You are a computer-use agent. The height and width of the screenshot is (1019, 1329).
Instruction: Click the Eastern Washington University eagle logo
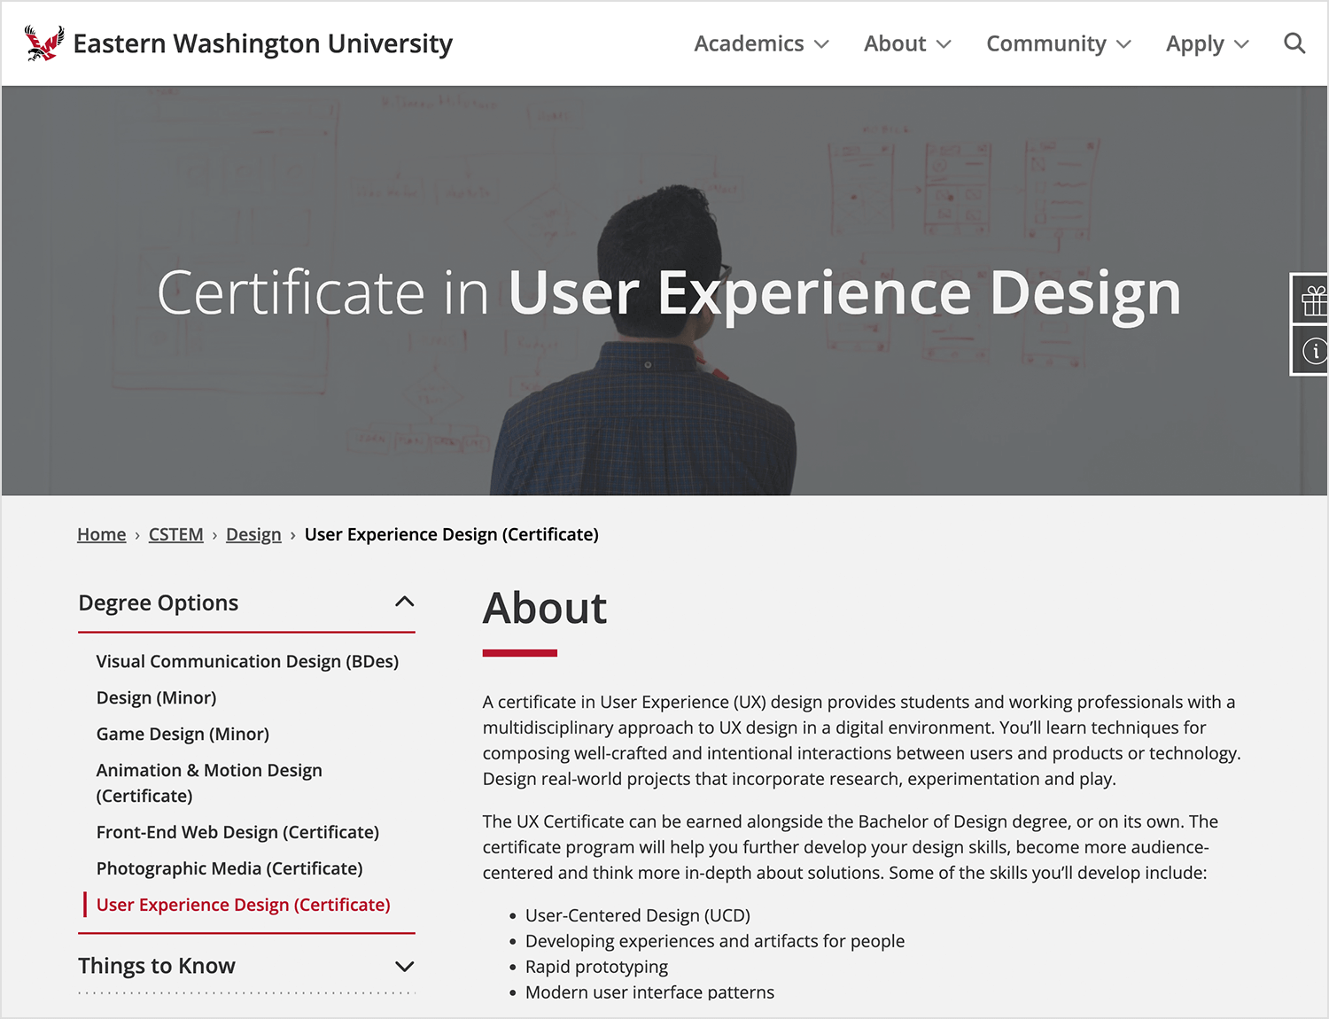click(44, 43)
